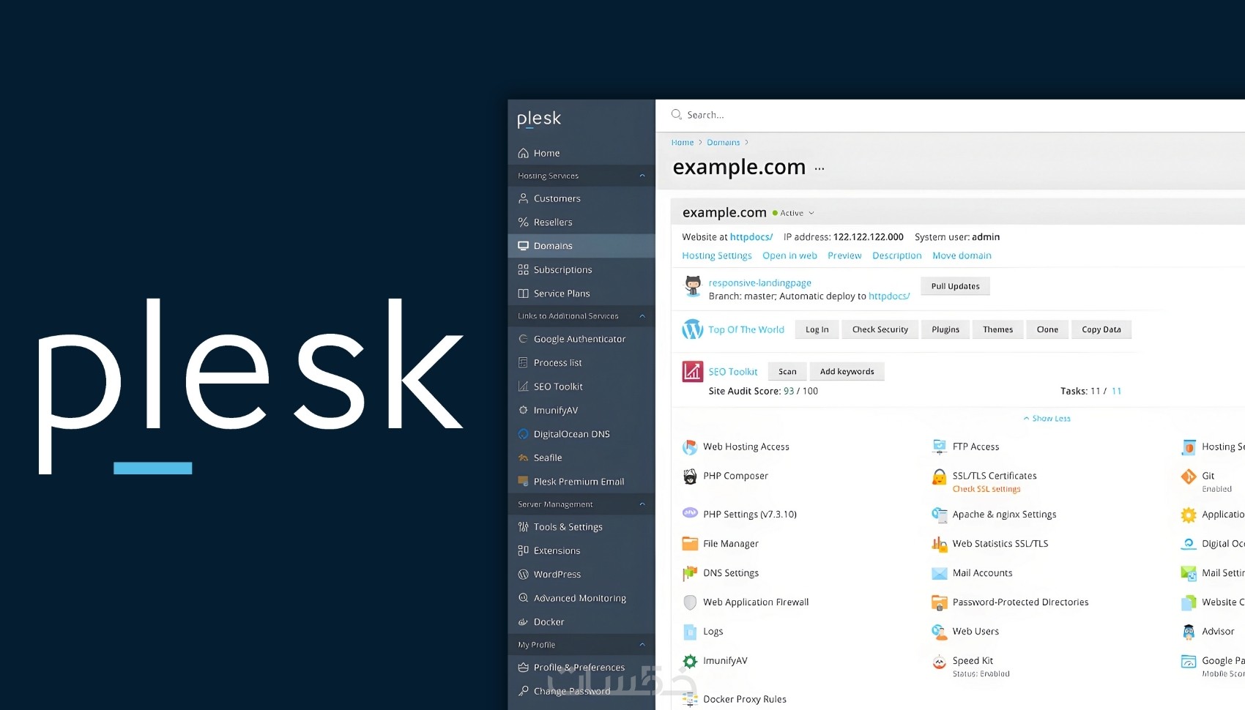The height and width of the screenshot is (710, 1245).
Task: Open the Advanced Monitoring icon
Action: click(523, 598)
